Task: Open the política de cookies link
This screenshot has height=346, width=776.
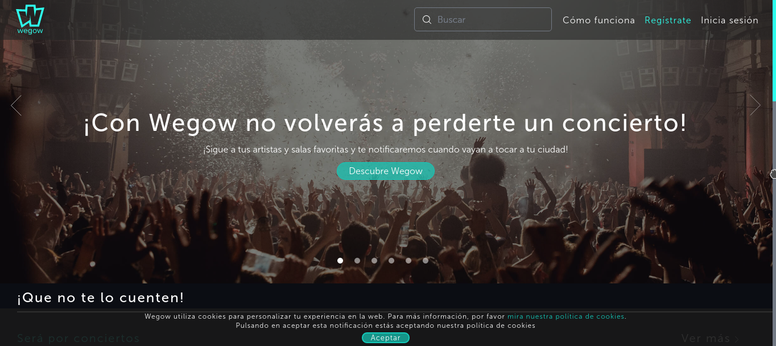Action: pyautogui.click(x=566, y=316)
